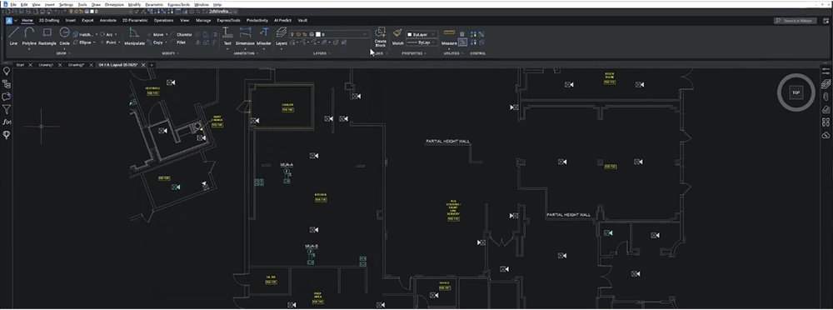Open the ByLayer color dropdown
The height and width of the screenshot is (310, 833).
click(x=433, y=34)
